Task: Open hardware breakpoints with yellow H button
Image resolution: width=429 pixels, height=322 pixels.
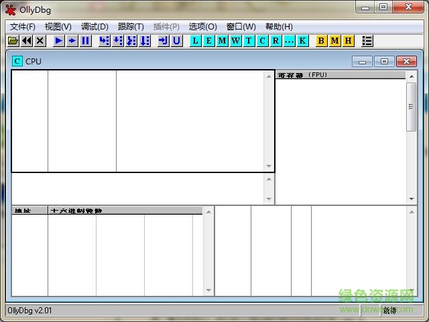Action: click(348, 41)
